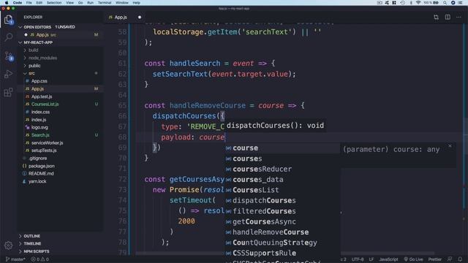Open the Source Control view
The image size is (468, 263).
(9, 56)
